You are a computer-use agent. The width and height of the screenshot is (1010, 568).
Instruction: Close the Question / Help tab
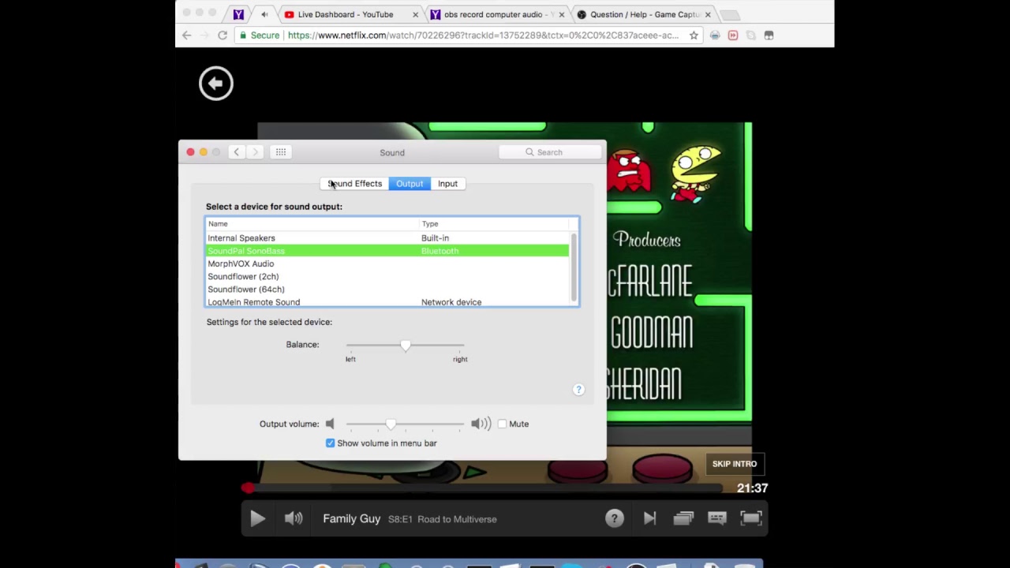click(708, 14)
